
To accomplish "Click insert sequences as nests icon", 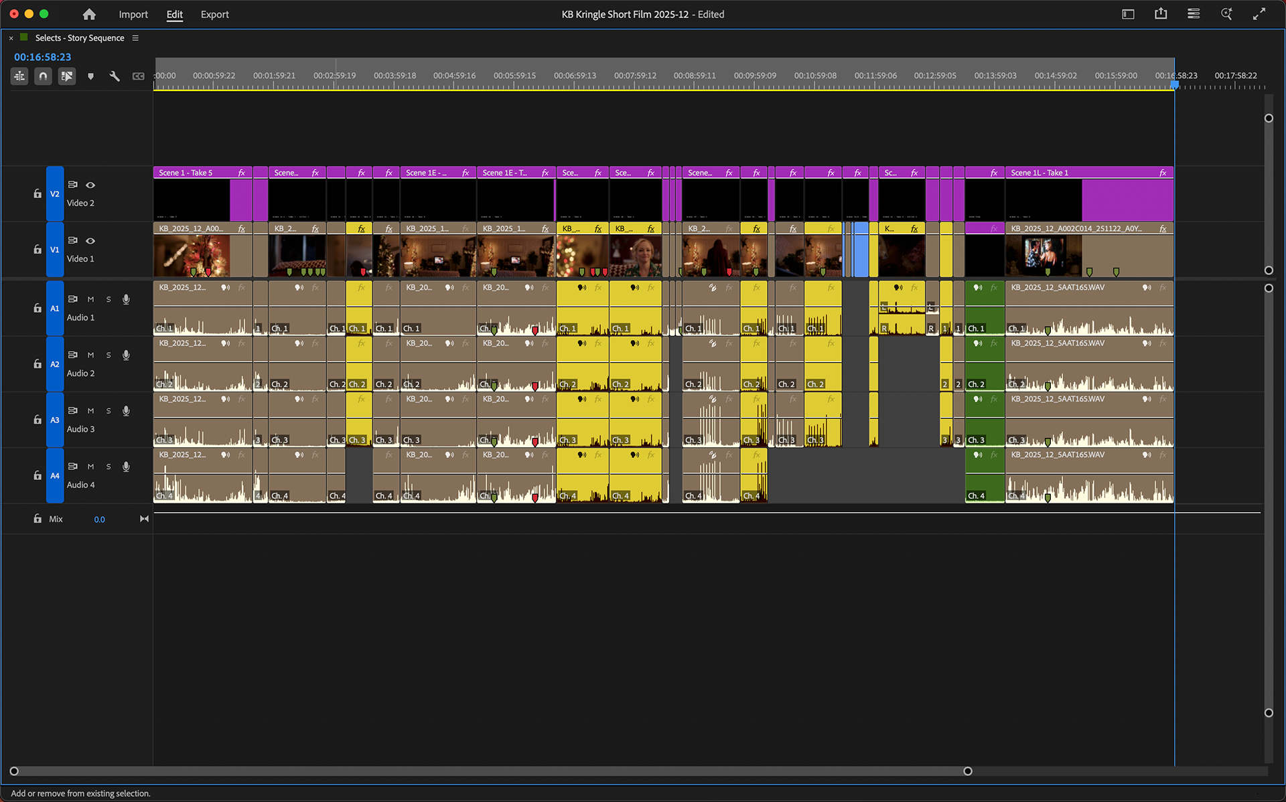I will pos(19,76).
